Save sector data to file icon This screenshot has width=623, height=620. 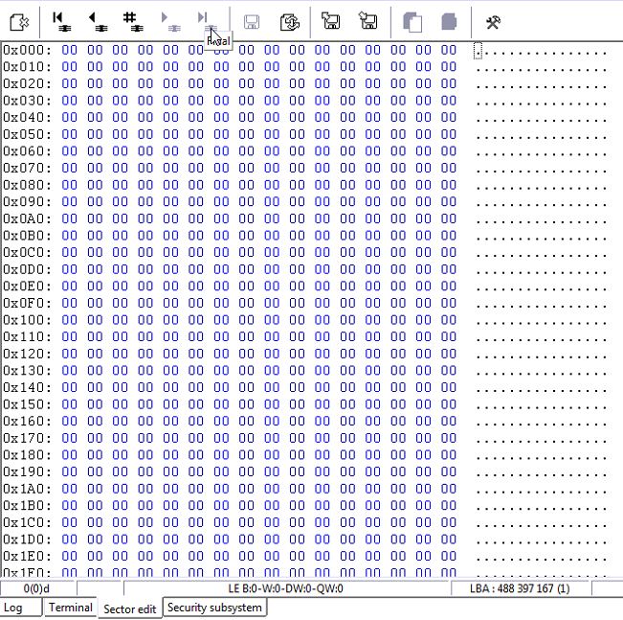(367, 21)
